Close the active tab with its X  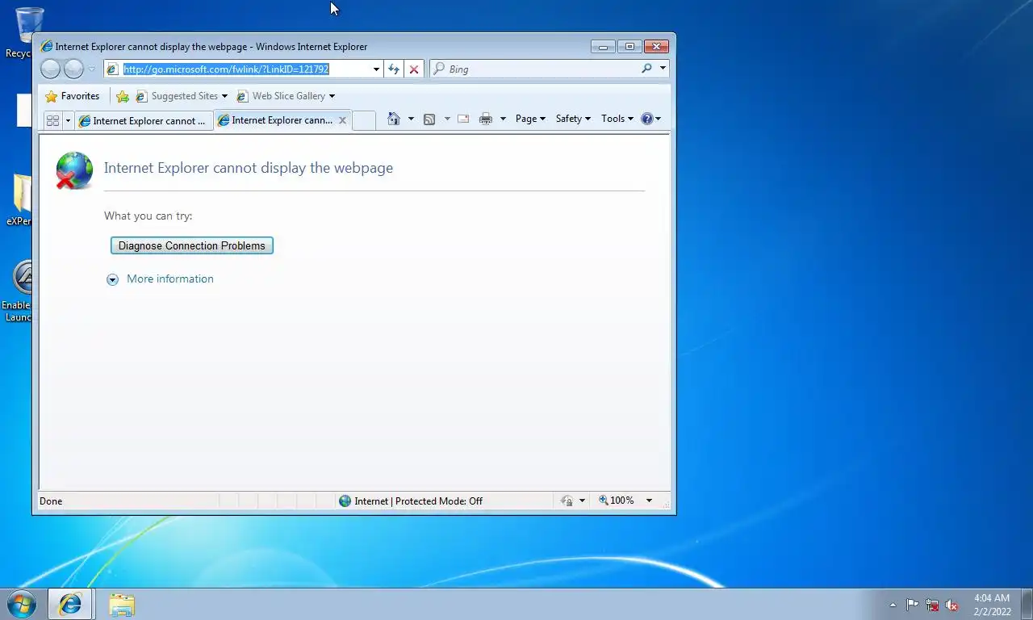[342, 120]
